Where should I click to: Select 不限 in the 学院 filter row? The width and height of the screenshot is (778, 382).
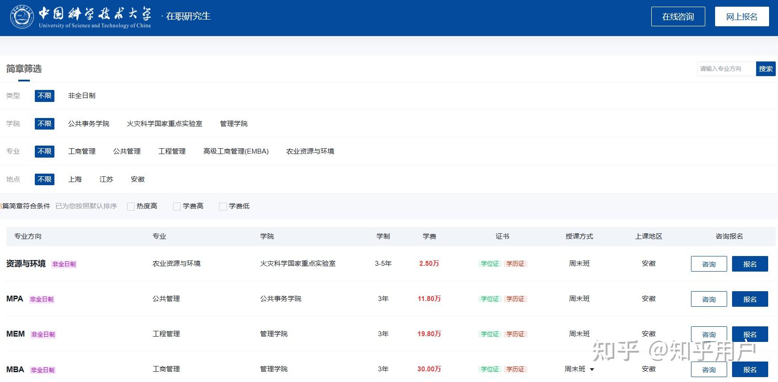click(x=45, y=123)
